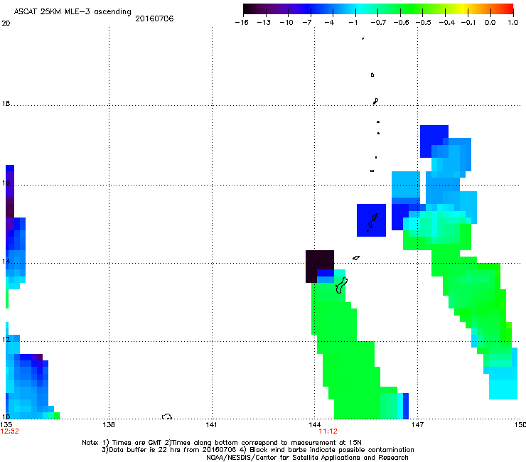This screenshot has width=526, height=462.
Task: Click the latitude label 20
Action: [x=6, y=23]
